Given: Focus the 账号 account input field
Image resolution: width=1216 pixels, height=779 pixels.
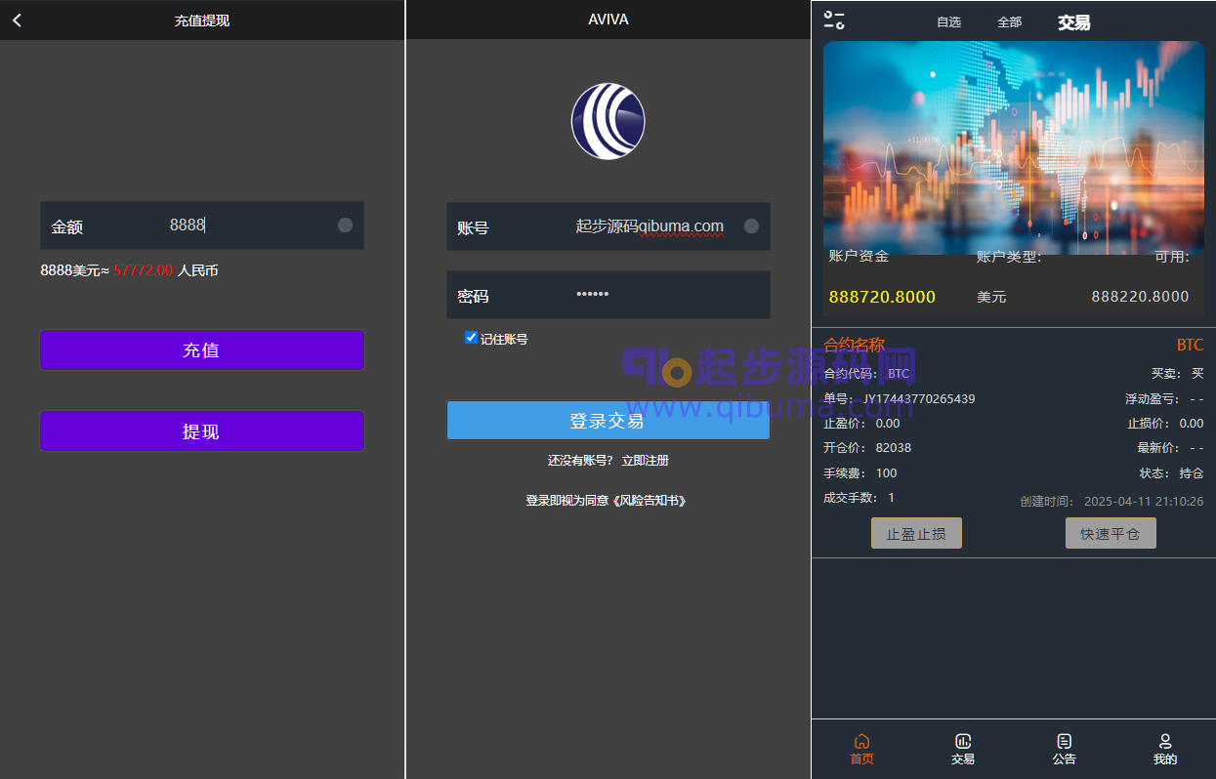Looking at the screenshot, I should [x=608, y=226].
